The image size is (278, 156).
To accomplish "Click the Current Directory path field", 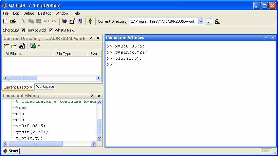I will [164, 21].
